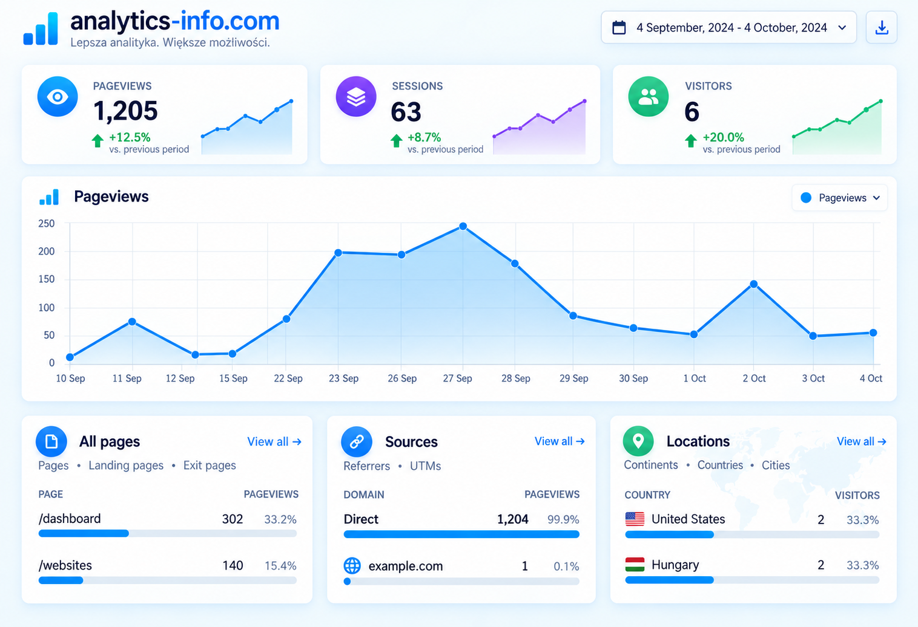Click the All pages document icon

click(51, 441)
